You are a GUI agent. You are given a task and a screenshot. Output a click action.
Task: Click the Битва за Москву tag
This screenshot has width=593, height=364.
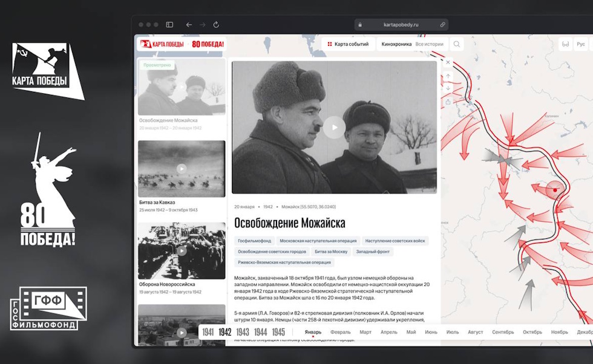[331, 252]
